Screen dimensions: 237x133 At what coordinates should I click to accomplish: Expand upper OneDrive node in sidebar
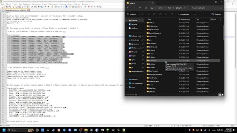(x=127, y=28)
